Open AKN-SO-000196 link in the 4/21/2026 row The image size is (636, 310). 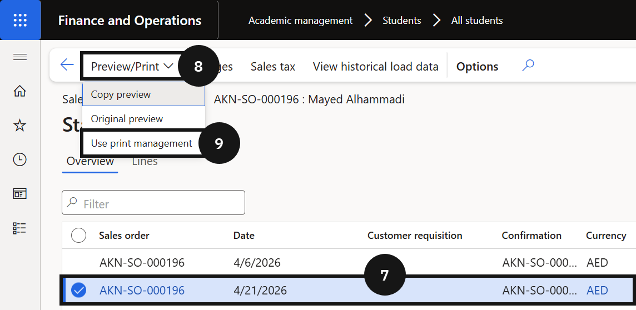point(142,290)
